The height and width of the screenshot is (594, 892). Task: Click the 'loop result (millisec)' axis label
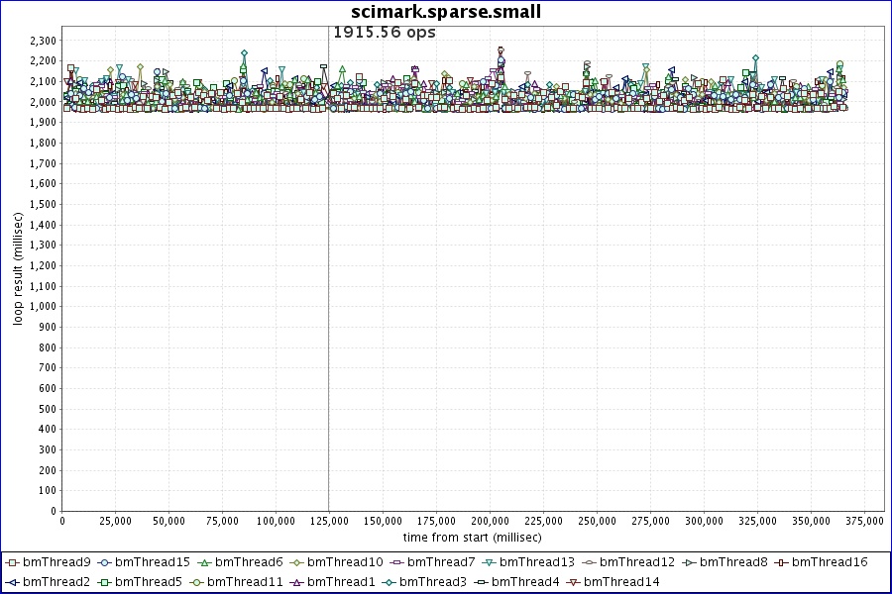18,267
